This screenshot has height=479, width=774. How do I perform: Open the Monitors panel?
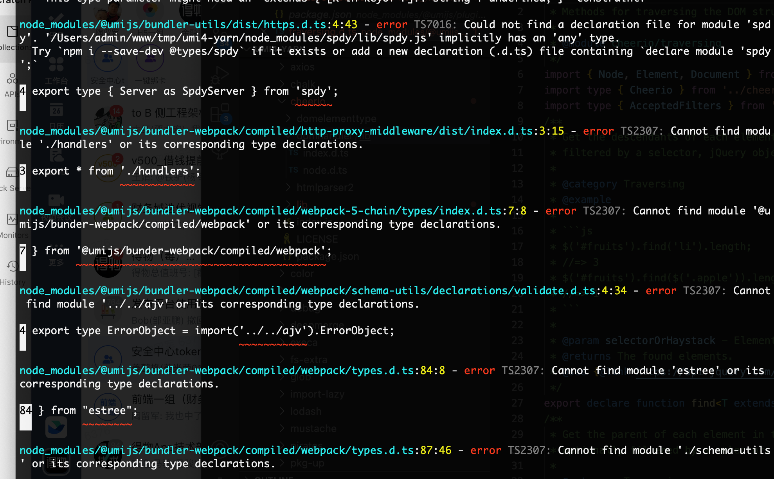click(x=12, y=220)
